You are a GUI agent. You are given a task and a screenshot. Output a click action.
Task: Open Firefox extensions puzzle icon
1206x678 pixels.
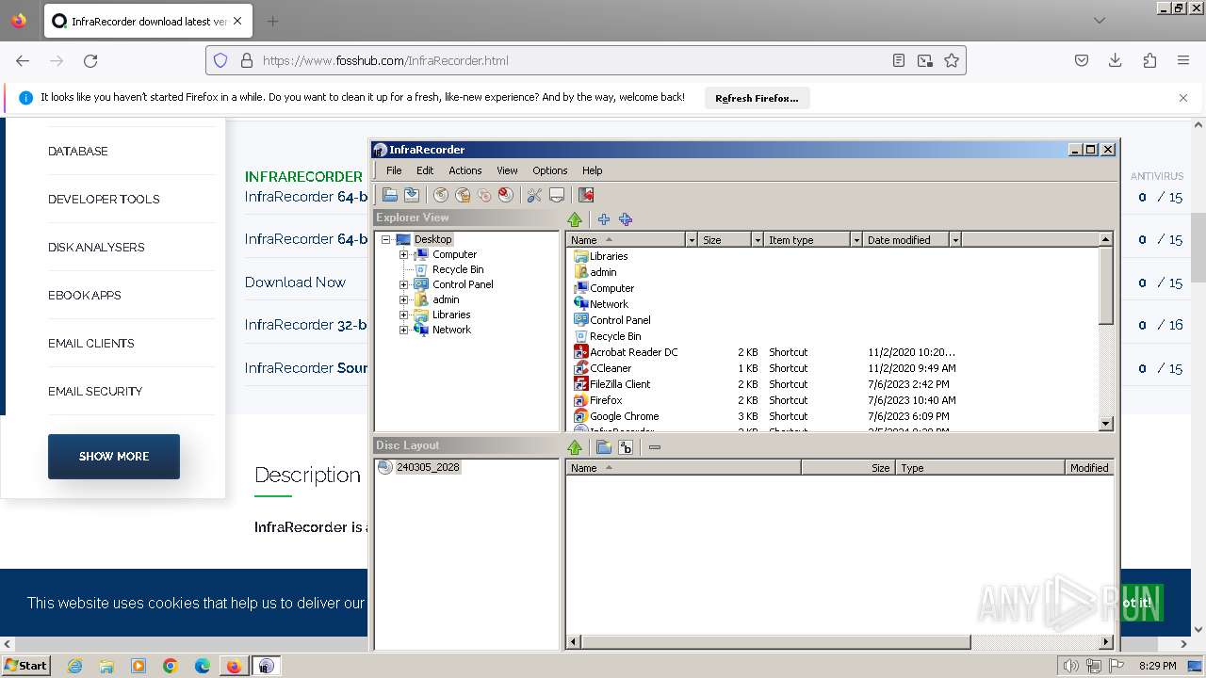1149,60
